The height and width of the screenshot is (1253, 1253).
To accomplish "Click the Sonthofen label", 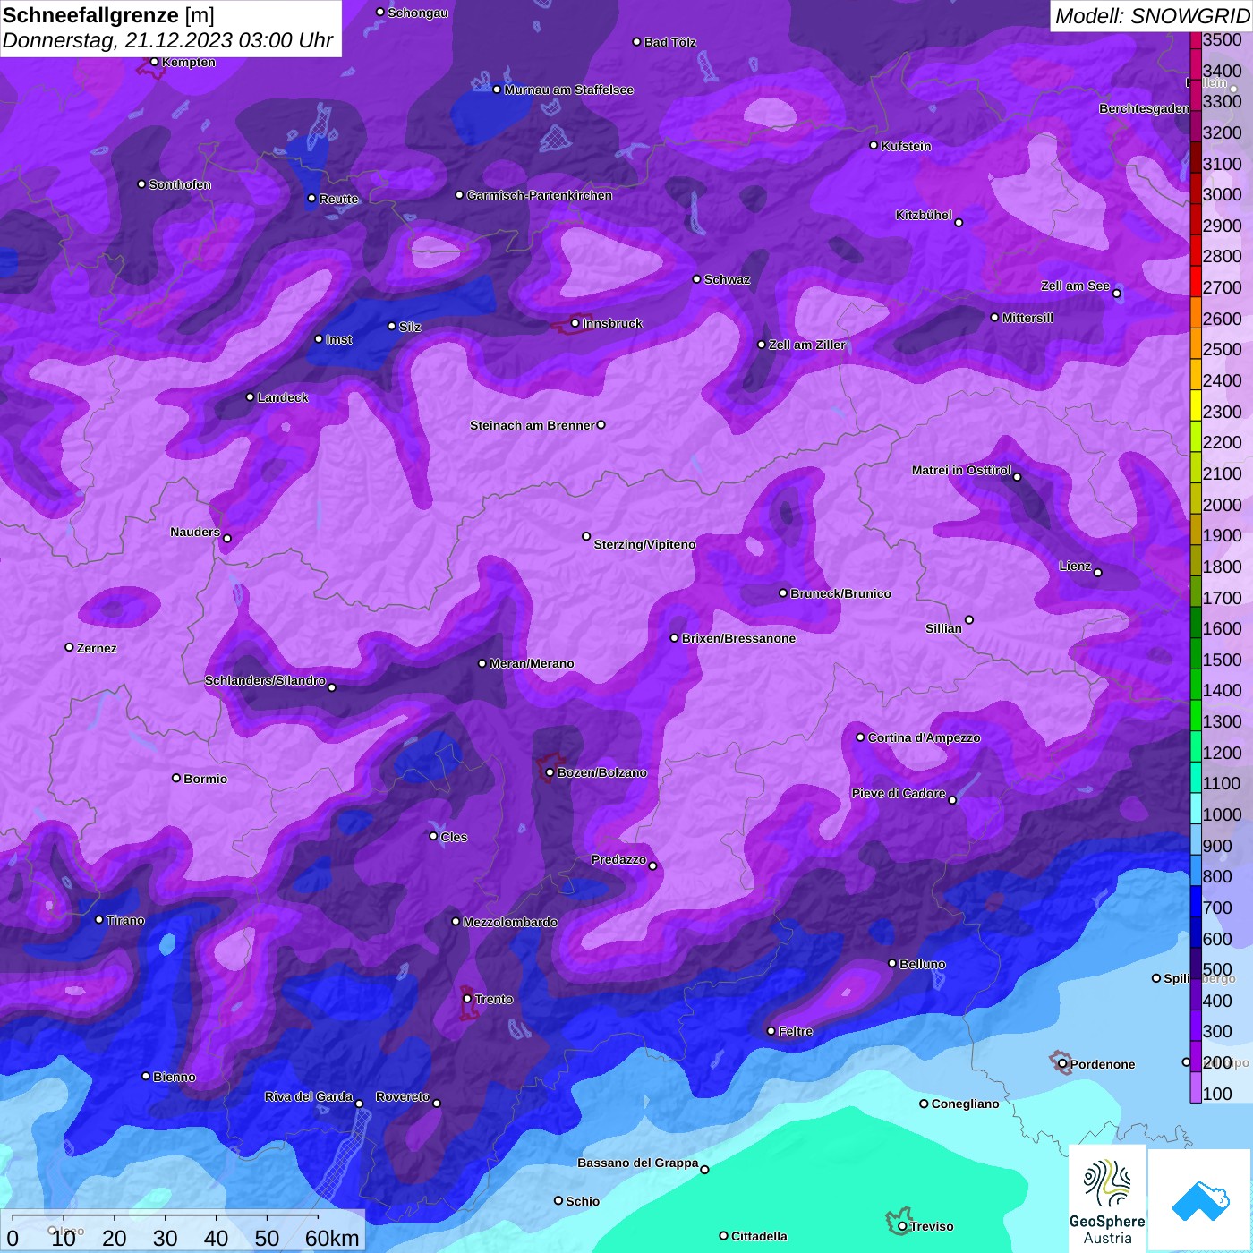I will pos(180,184).
